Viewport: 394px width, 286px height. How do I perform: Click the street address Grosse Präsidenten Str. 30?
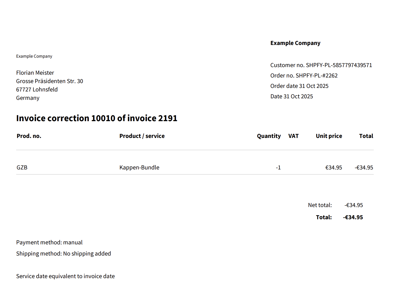tap(50, 81)
